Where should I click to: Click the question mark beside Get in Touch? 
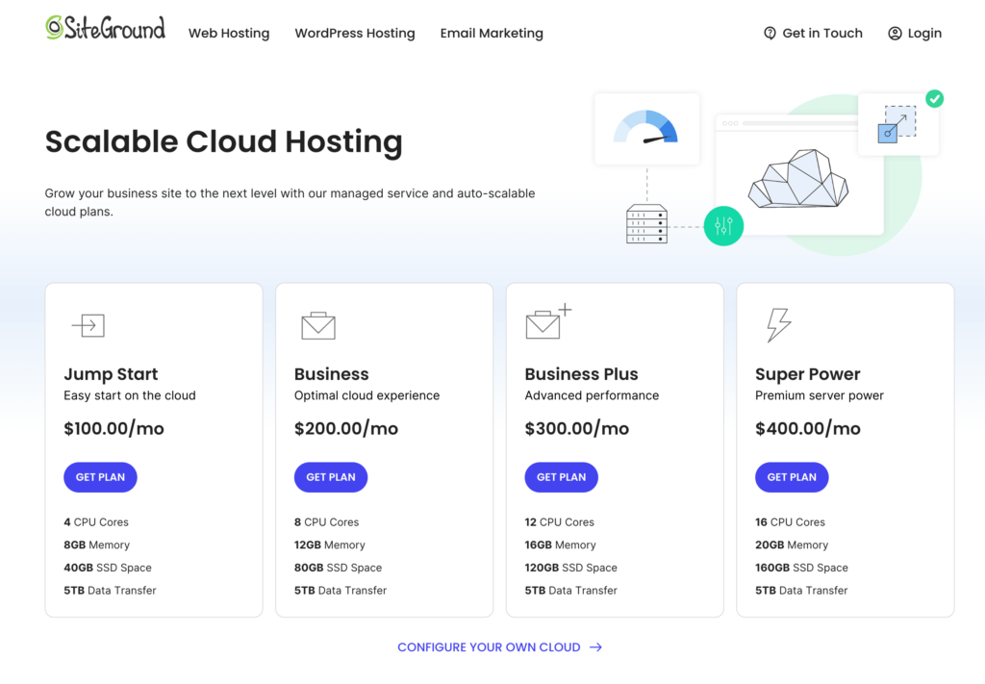[x=770, y=33]
